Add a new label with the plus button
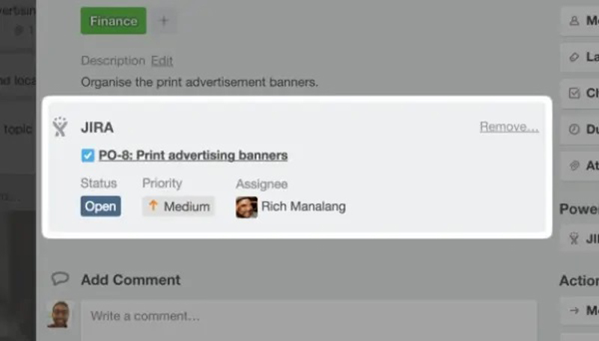Image resolution: width=599 pixels, height=341 pixels. 165,21
